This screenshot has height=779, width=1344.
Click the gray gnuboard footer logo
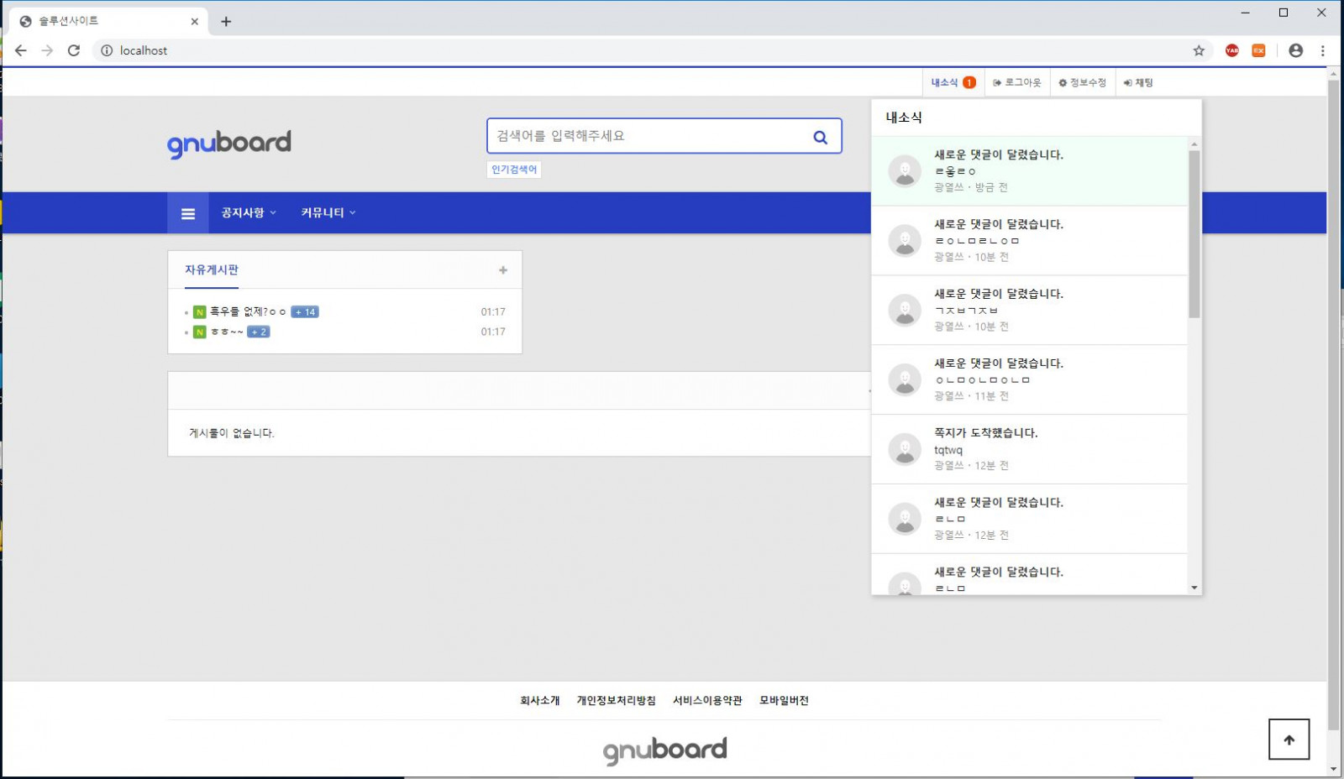click(665, 750)
